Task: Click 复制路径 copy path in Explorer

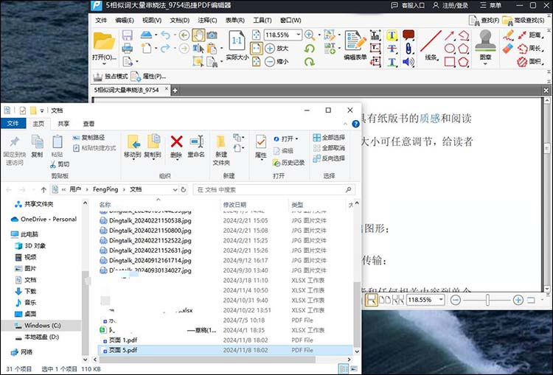Action: click(89, 138)
